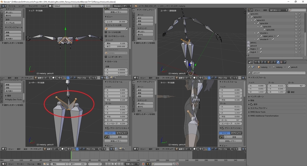Open the Object properties tab icon
This screenshot has height=166, width=307.
click(268, 62)
